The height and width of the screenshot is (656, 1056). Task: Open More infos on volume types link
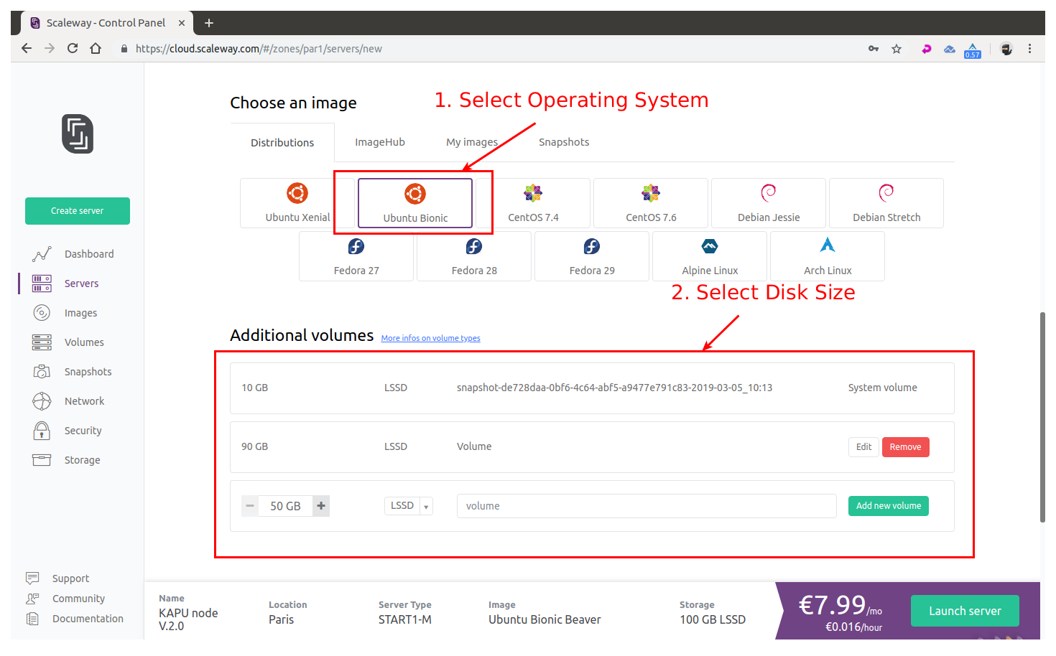[431, 338]
